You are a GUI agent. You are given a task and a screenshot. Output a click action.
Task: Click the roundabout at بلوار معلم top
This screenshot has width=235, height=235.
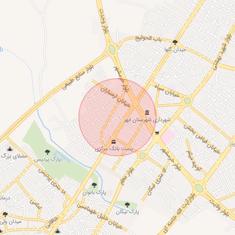tap(142, 156)
